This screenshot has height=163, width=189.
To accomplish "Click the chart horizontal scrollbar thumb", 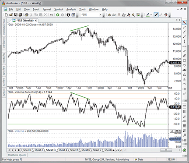I will point(166,150).
